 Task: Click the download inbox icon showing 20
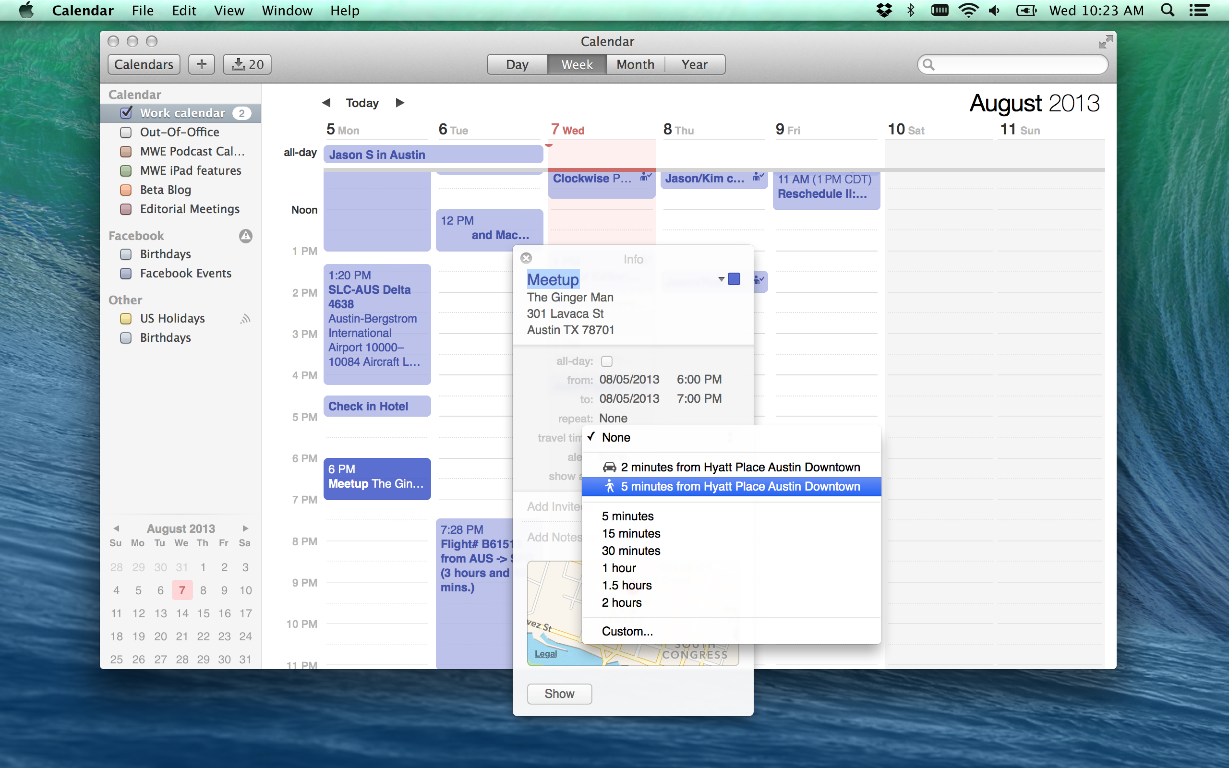click(x=248, y=64)
